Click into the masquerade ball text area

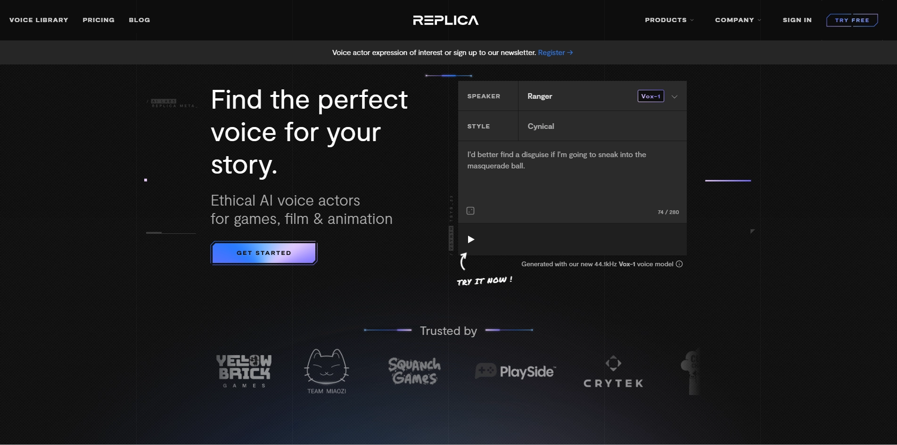pyautogui.click(x=572, y=182)
